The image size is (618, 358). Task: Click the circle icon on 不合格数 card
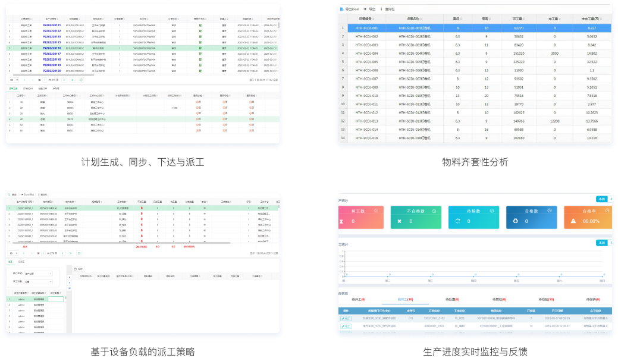tap(434, 211)
